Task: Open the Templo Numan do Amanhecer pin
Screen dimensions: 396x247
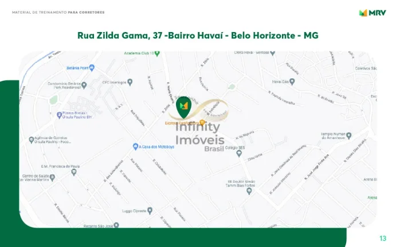Action: [349, 136]
